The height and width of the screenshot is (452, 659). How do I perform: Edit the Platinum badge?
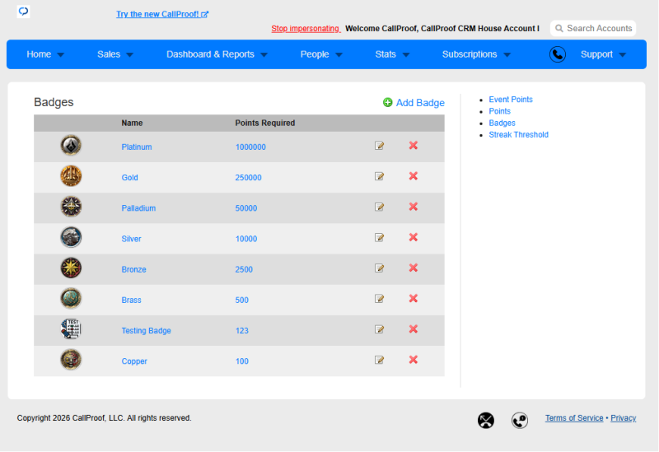click(x=379, y=146)
